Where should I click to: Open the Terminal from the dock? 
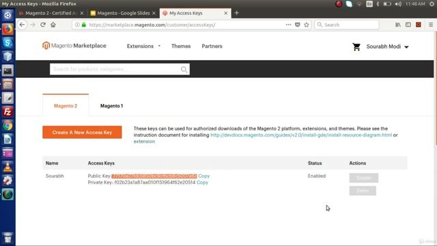(x=8, y=70)
